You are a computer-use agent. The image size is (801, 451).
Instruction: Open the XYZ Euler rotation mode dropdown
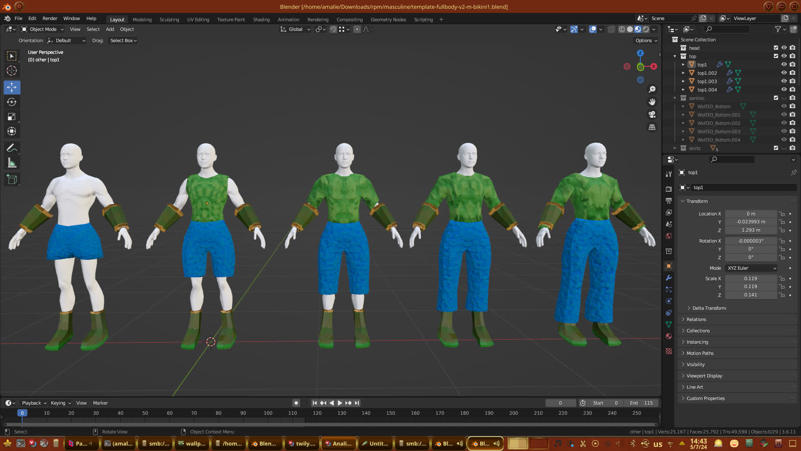751,268
